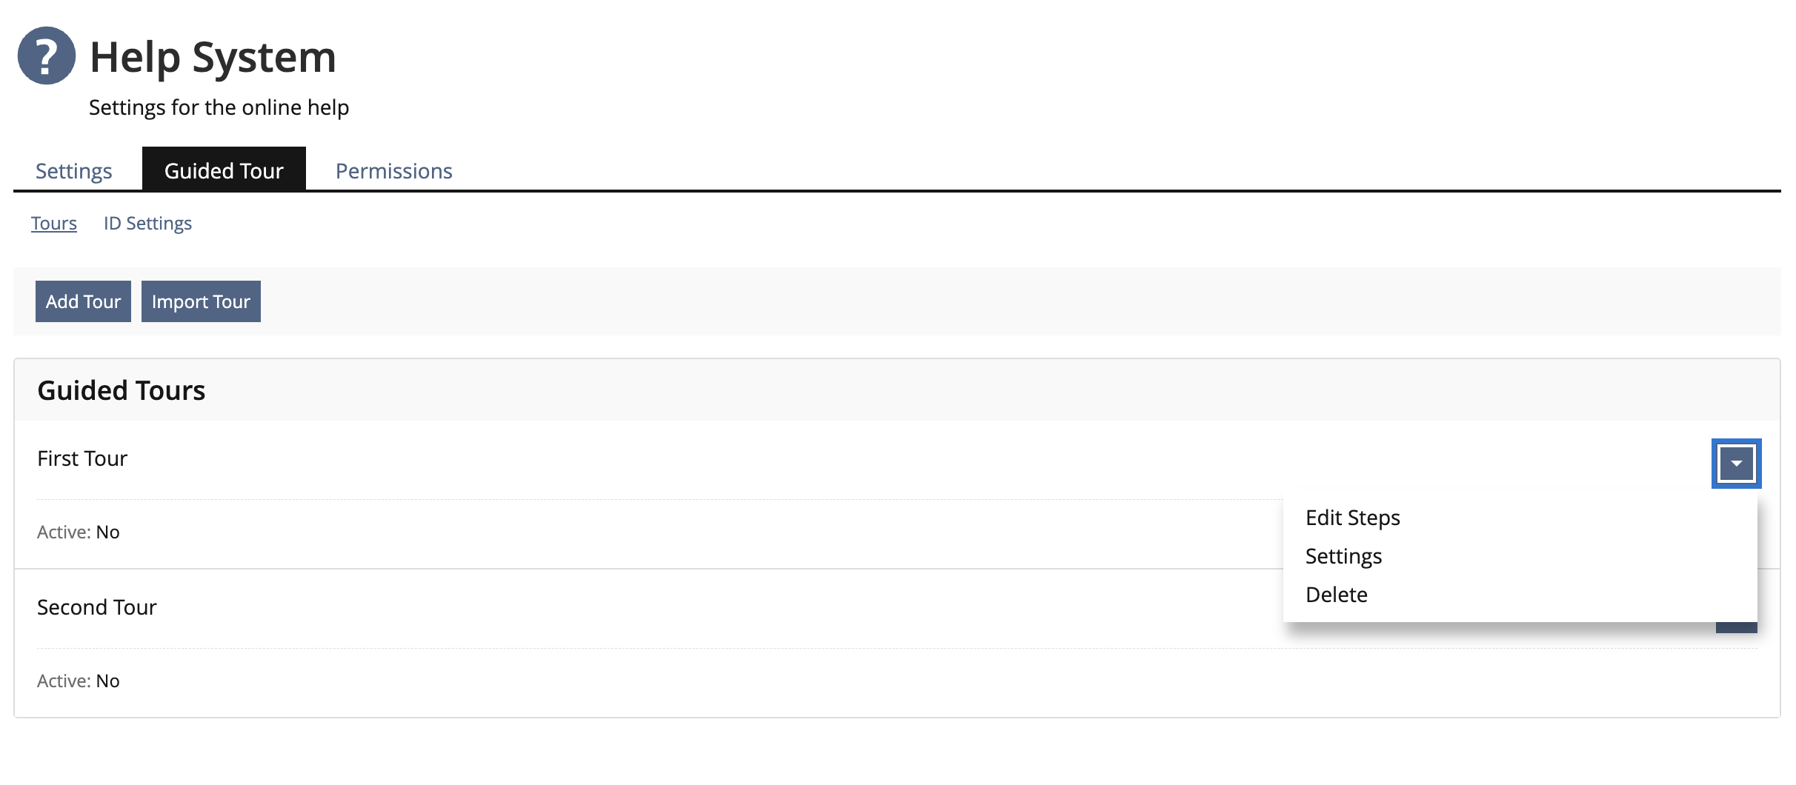This screenshot has width=1796, height=785.
Task: Click the Help System question mark icon
Action: 46,56
